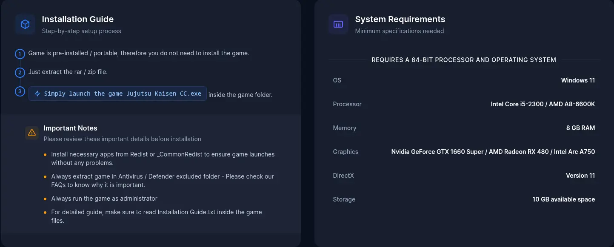The image size is (614, 247).
Task: Click the 'Memory' row label
Action: coord(345,128)
